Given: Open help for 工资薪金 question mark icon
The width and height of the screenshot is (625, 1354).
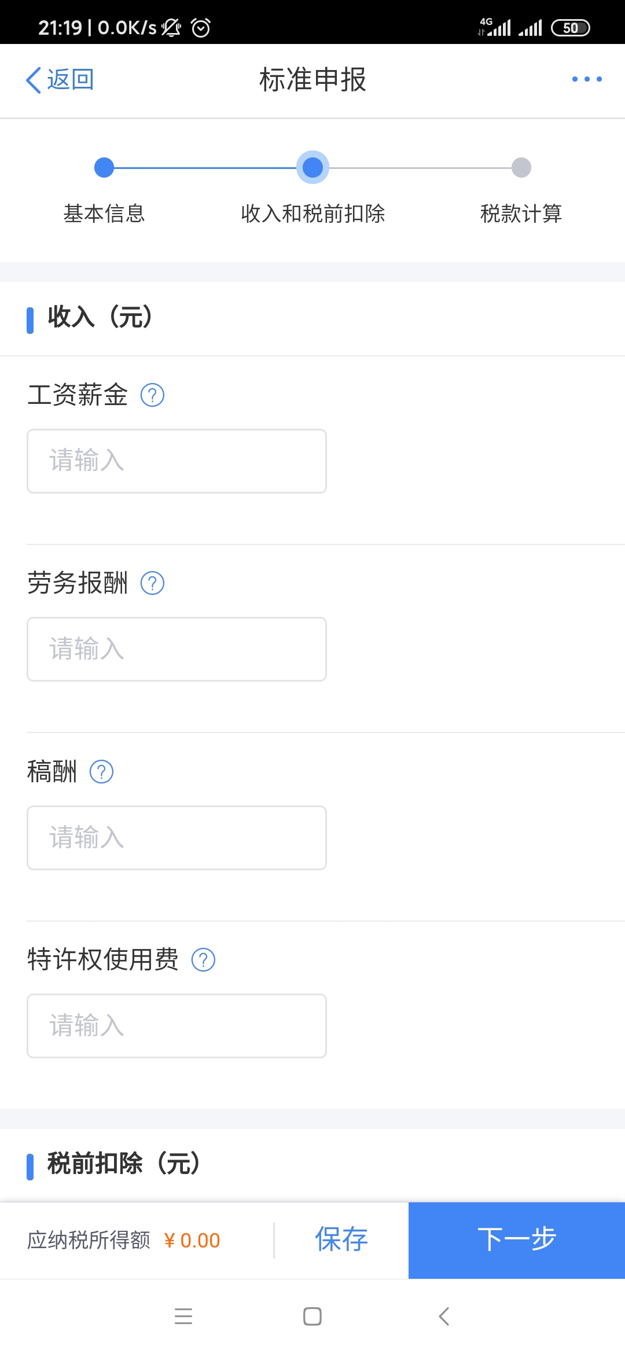Looking at the screenshot, I should tap(152, 395).
